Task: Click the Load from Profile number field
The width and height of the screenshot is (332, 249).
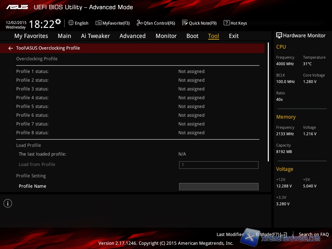Action: pos(219,165)
